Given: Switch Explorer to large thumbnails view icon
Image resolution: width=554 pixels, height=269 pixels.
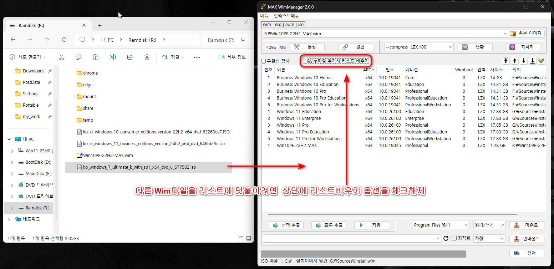Looking at the screenshot, I should [x=249, y=238].
